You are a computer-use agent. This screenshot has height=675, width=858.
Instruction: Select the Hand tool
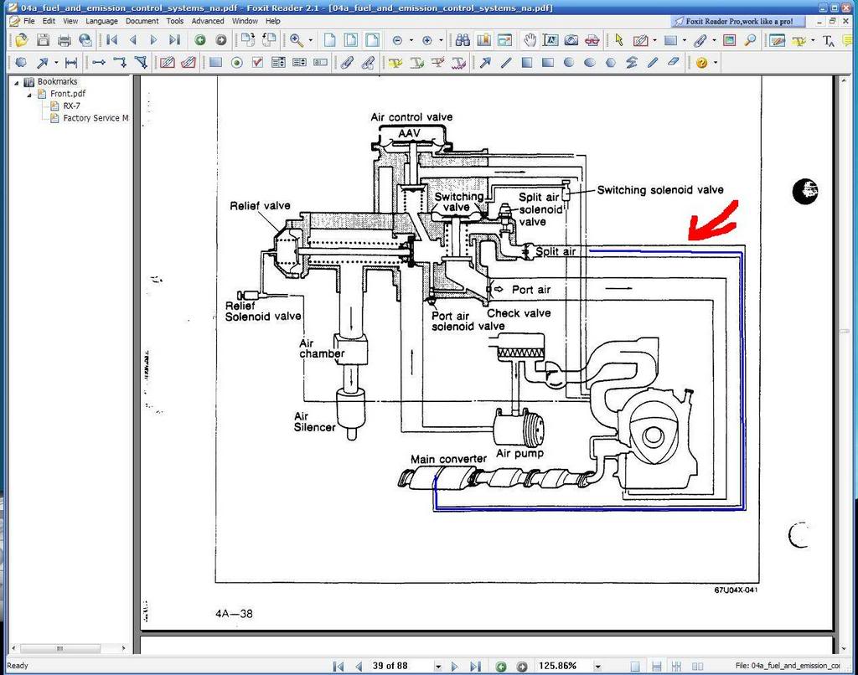[x=530, y=39]
